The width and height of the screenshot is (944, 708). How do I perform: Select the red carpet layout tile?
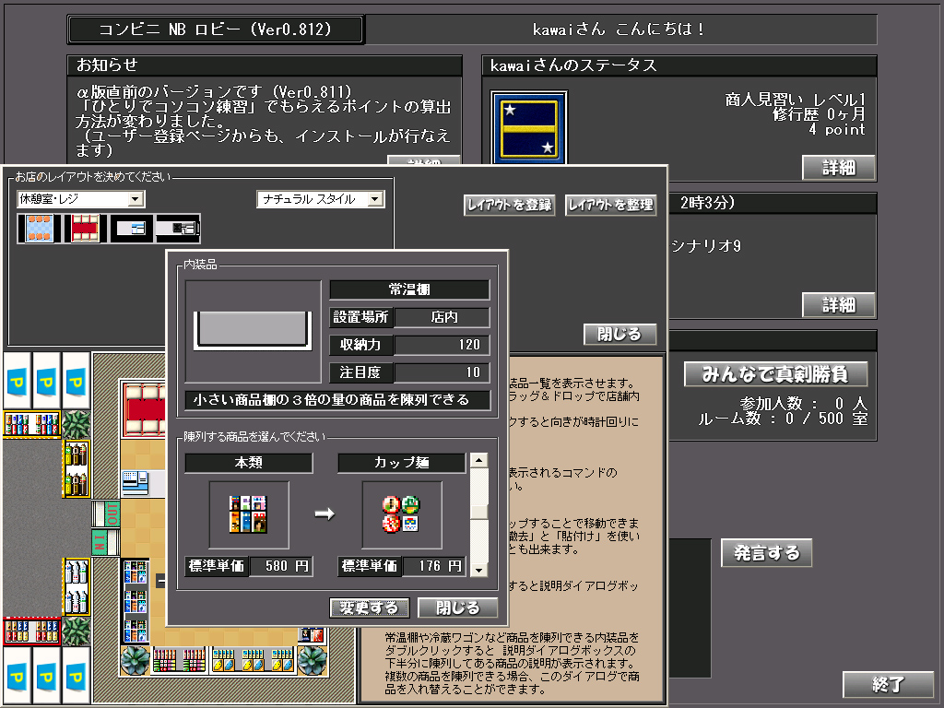85,228
